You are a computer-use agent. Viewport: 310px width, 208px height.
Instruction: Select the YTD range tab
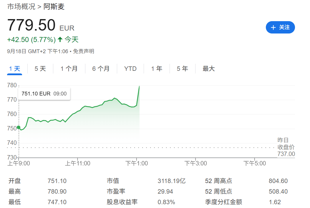click(130, 69)
